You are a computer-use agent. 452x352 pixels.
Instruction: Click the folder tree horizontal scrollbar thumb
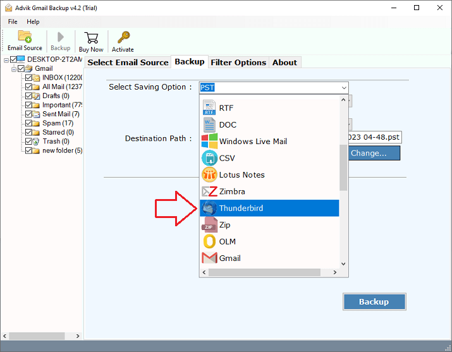[x=37, y=336]
